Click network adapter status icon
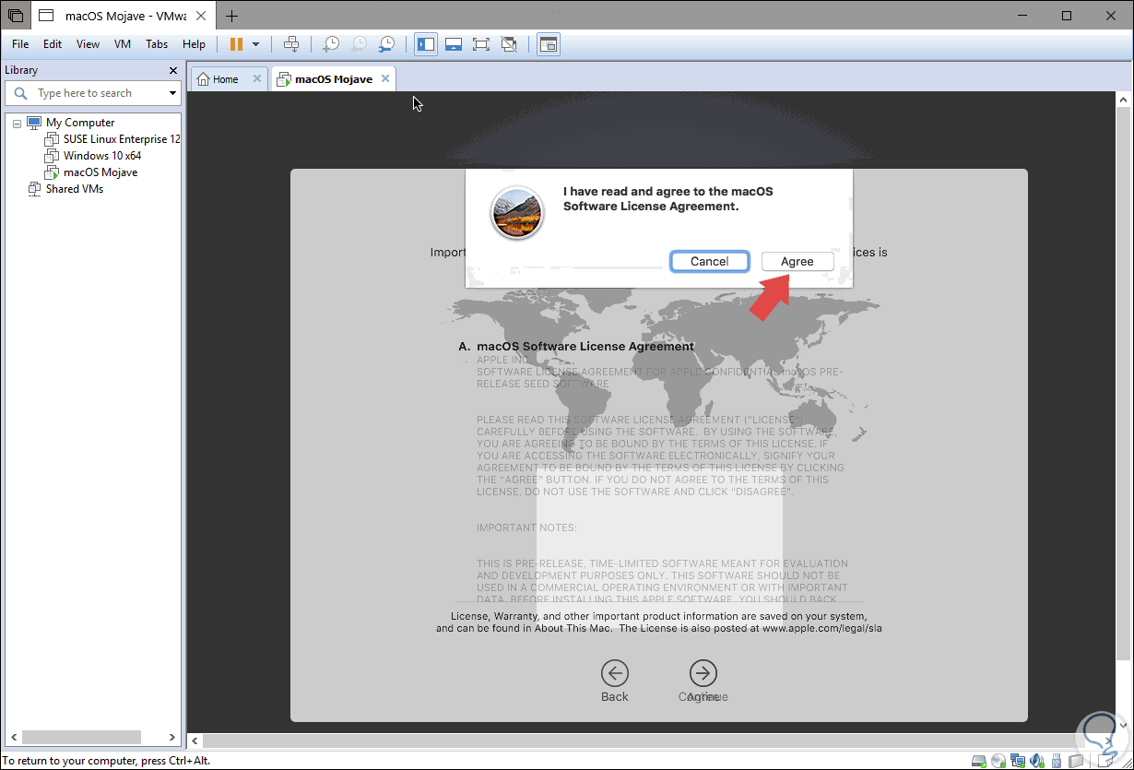Image resolution: width=1134 pixels, height=770 pixels. [x=1017, y=761]
